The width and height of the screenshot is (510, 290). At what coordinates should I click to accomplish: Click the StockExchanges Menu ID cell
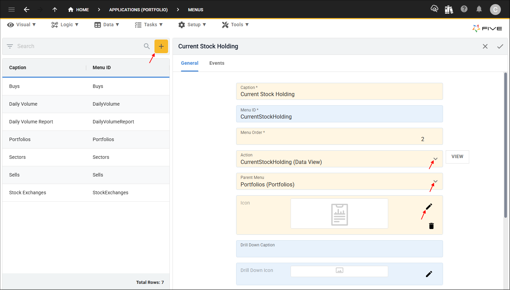click(x=111, y=193)
